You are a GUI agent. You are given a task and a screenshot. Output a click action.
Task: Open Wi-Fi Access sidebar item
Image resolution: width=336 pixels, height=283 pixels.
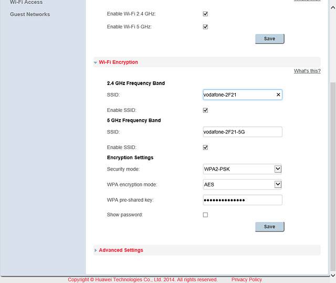(26, 2)
